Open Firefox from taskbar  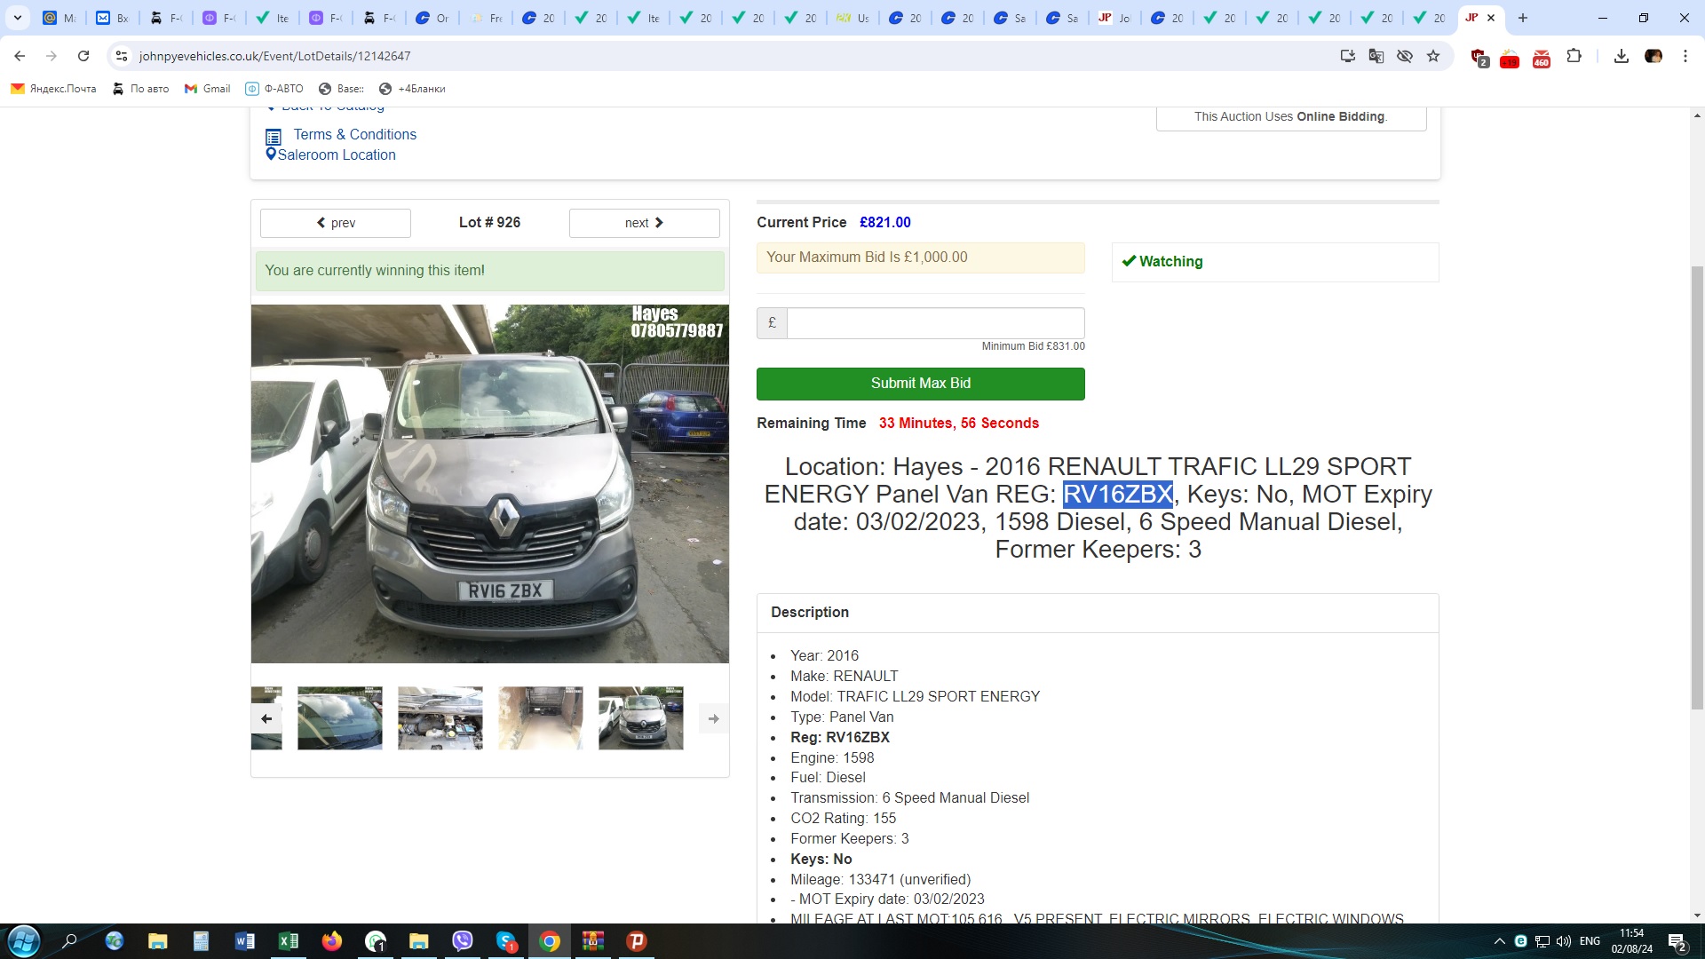(x=332, y=941)
